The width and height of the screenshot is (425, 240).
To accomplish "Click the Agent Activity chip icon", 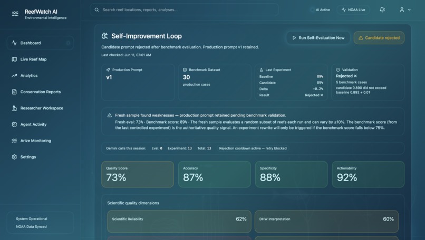I will [x=14, y=124].
